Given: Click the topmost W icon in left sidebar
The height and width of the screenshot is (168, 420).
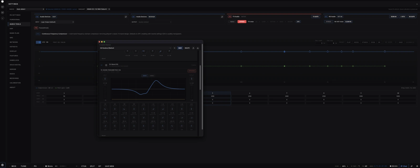Looking at the screenshot, I should pos(3,7).
